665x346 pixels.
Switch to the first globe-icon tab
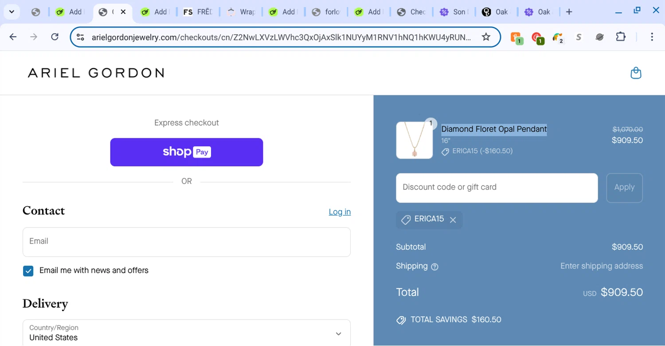[x=36, y=12]
